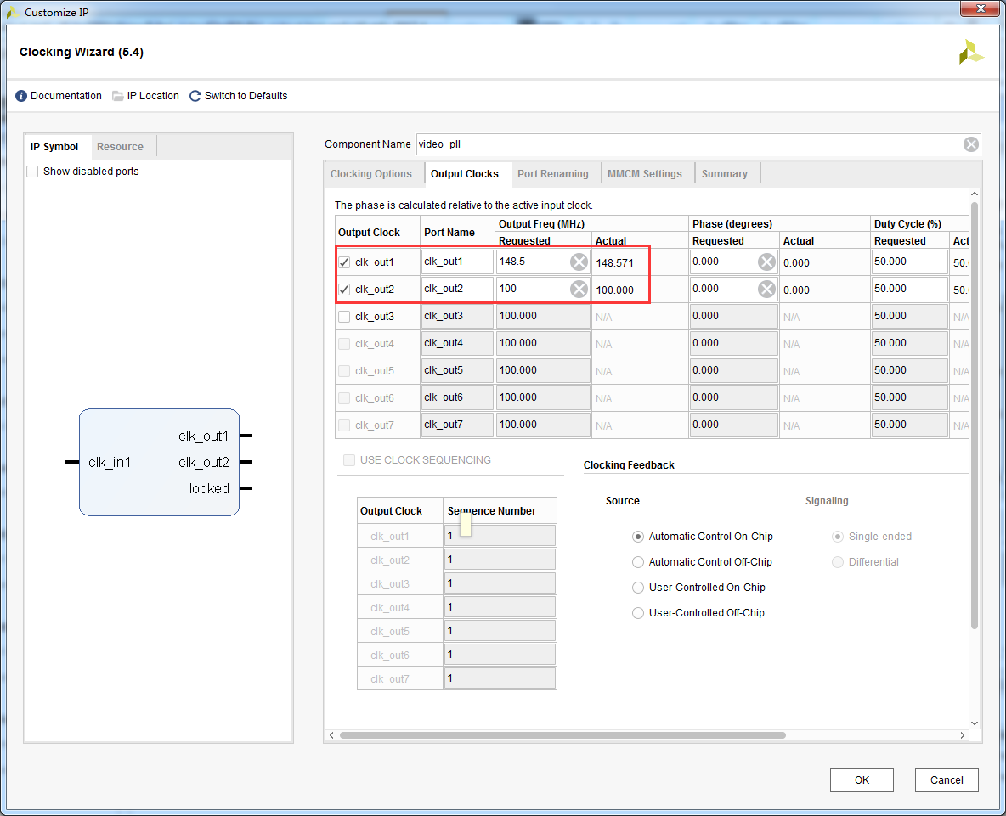Click the scroll up arrow
Image resolution: width=1006 pixels, height=816 pixels.
(x=974, y=194)
